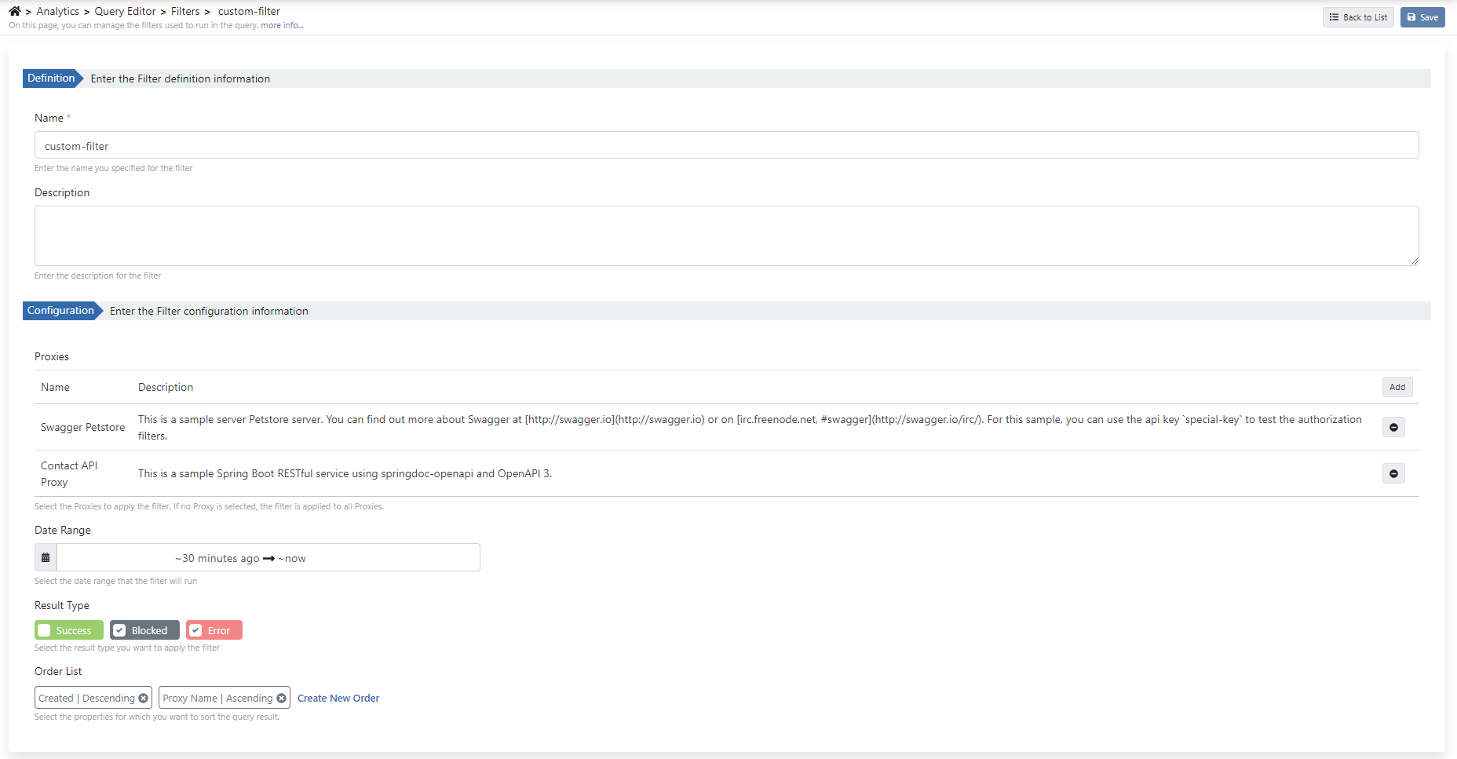Navigate to Query Editor breadcrumb
This screenshot has width=1457, height=759.
[125, 11]
